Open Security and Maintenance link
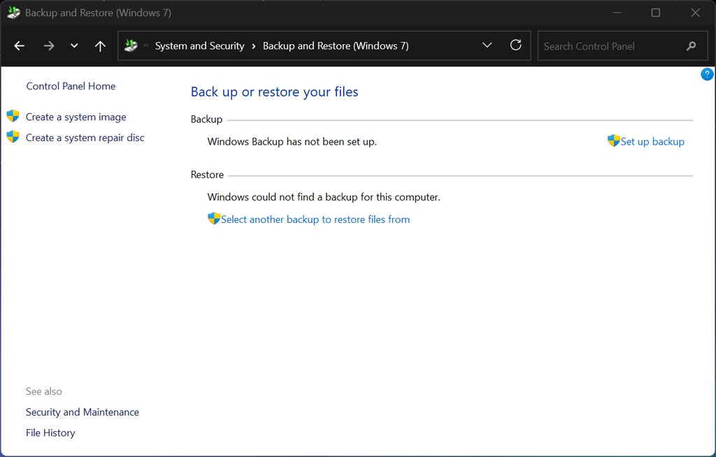The width and height of the screenshot is (716, 457). pyautogui.click(x=83, y=412)
